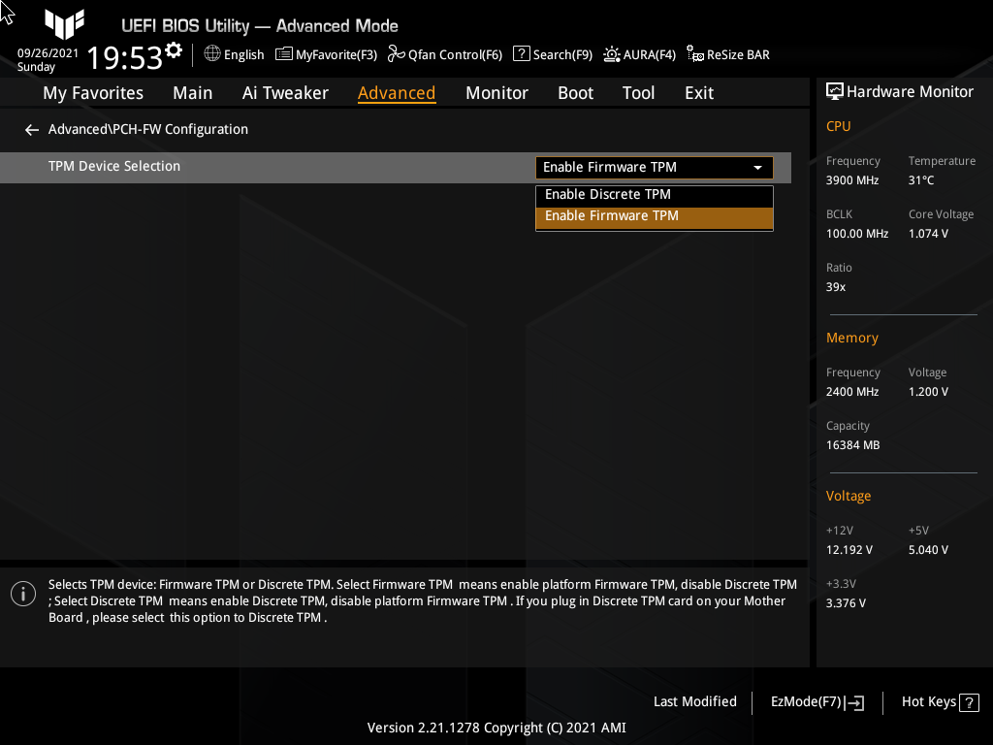
Task: Open the Hot Keys help toggle
Action: click(x=938, y=701)
